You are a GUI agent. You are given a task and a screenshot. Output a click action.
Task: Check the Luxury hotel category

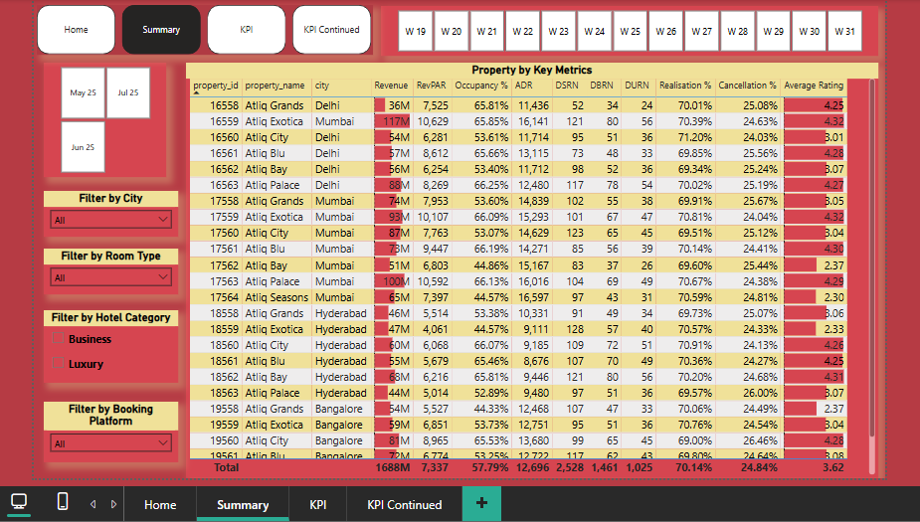point(58,363)
